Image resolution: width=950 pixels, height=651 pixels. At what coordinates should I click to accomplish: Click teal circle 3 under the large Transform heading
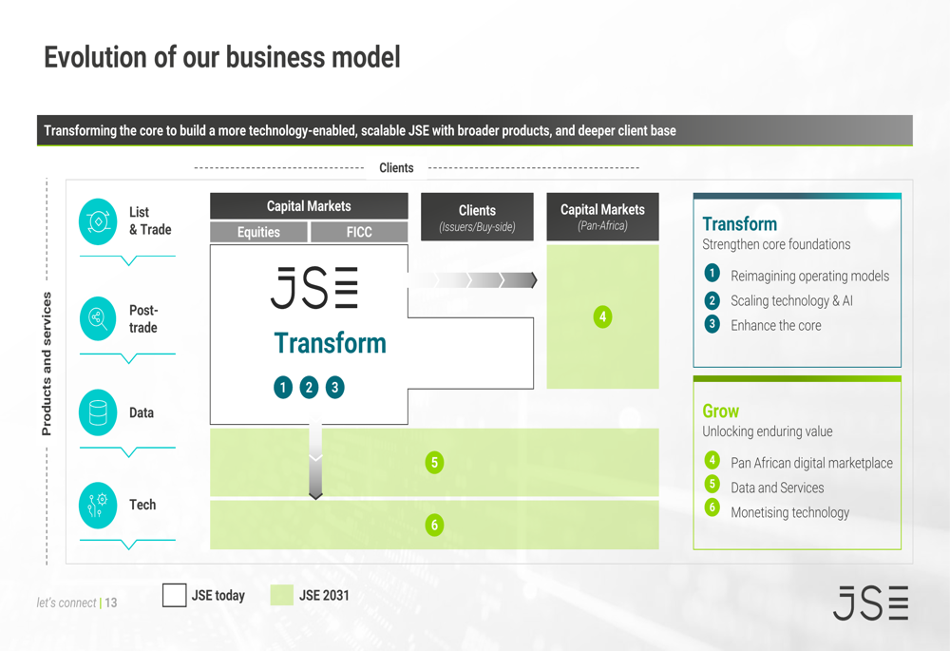335,388
